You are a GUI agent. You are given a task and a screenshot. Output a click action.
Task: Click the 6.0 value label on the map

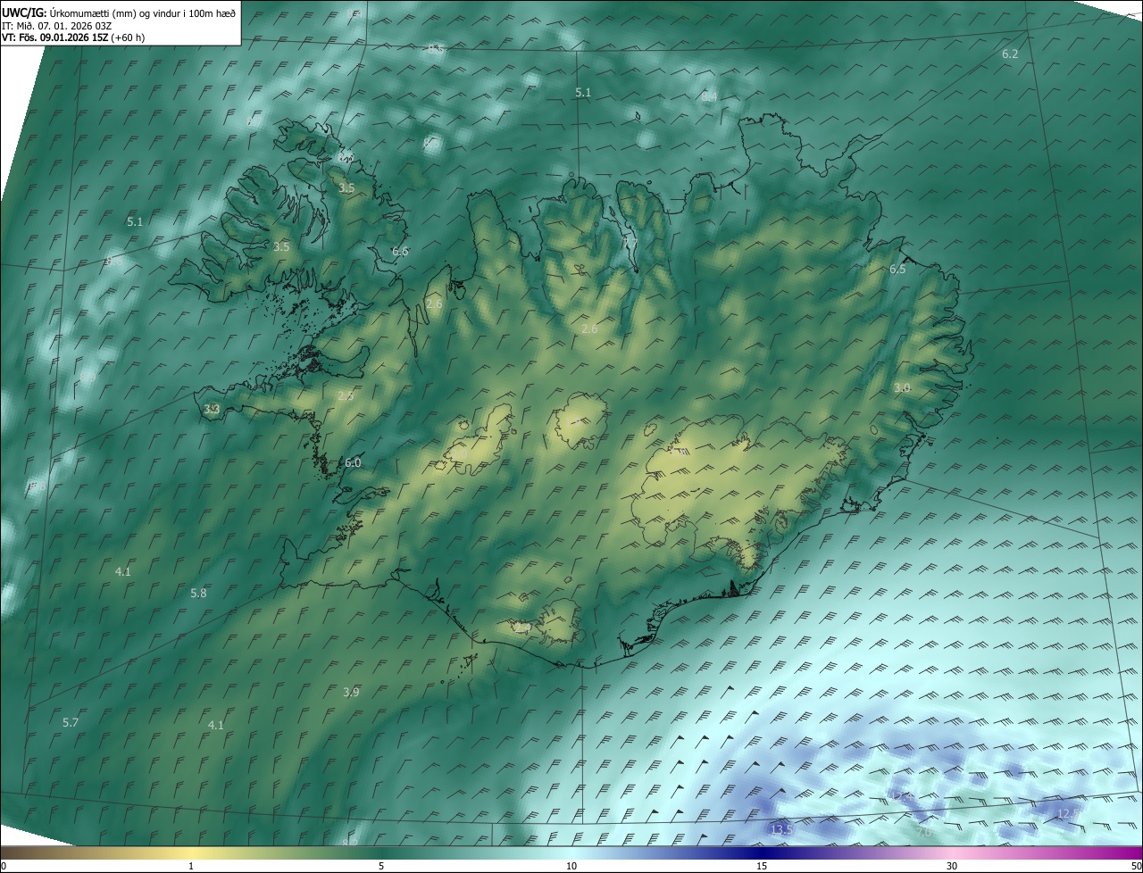click(x=353, y=463)
